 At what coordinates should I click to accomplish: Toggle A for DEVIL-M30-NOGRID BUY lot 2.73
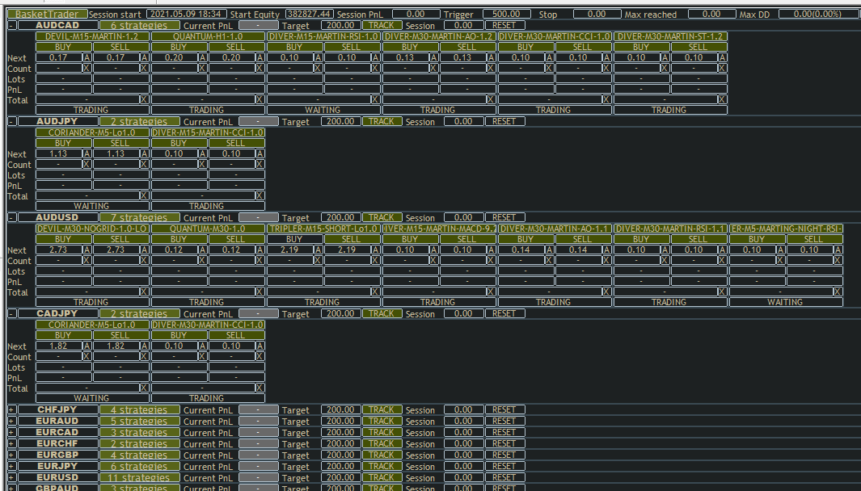87,250
